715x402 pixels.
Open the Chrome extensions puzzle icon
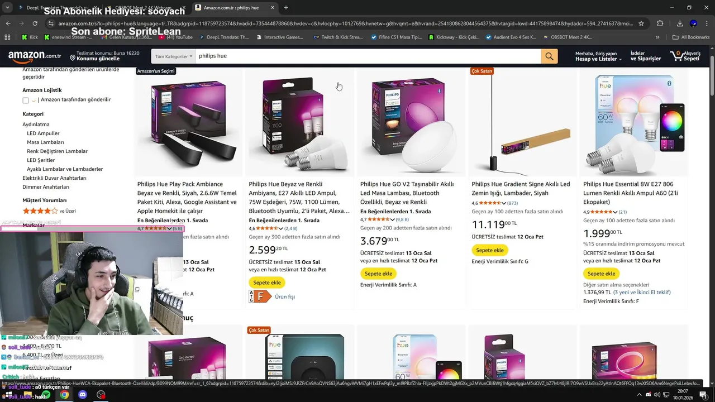click(660, 23)
